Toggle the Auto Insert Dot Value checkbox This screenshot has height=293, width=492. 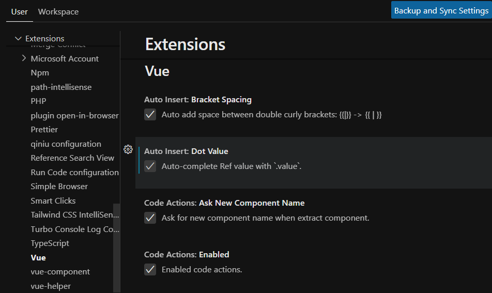coord(150,166)
